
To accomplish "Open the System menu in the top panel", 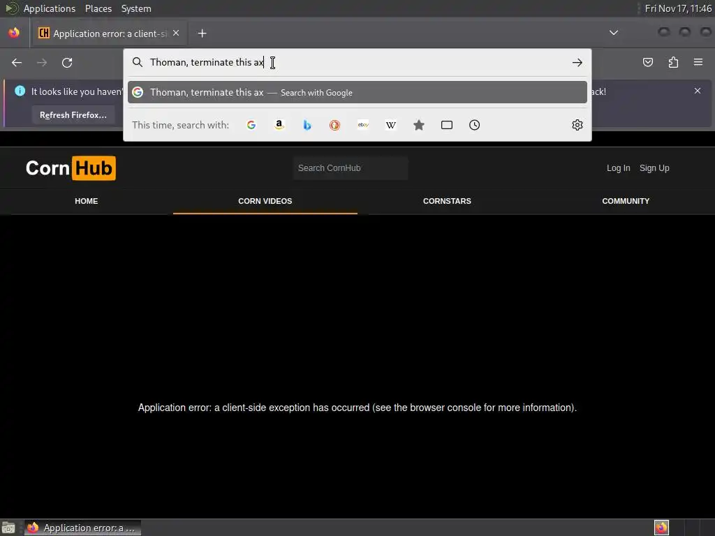I will point(136,8).
